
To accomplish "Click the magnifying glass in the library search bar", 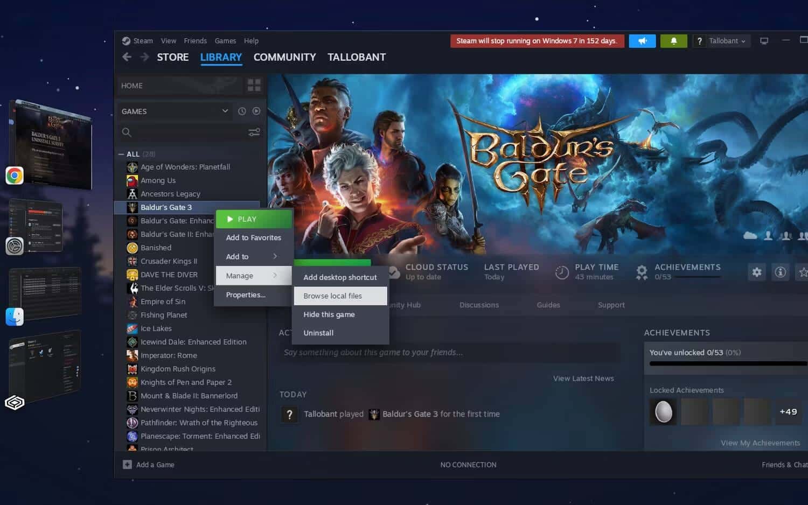I will tap(127, 132).
